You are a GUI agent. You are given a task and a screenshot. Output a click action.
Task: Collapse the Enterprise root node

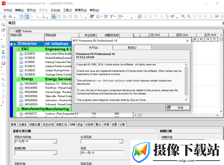pos(12,44)
